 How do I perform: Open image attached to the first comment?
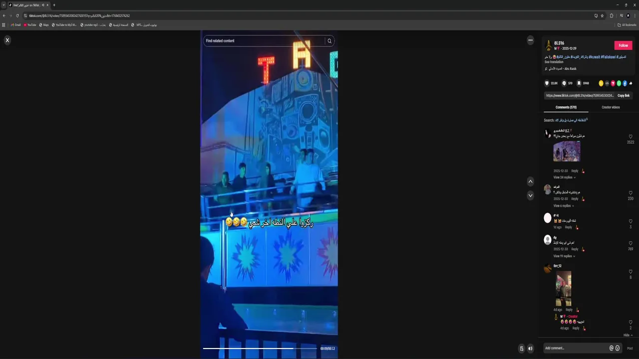567,151
